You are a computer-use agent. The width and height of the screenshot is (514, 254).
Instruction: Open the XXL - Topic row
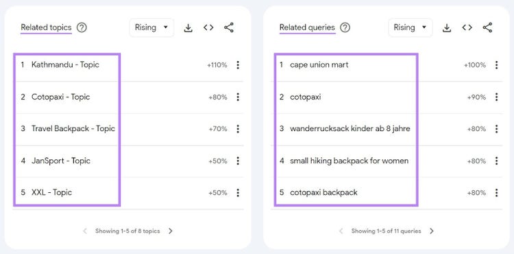tap(128, 193)
